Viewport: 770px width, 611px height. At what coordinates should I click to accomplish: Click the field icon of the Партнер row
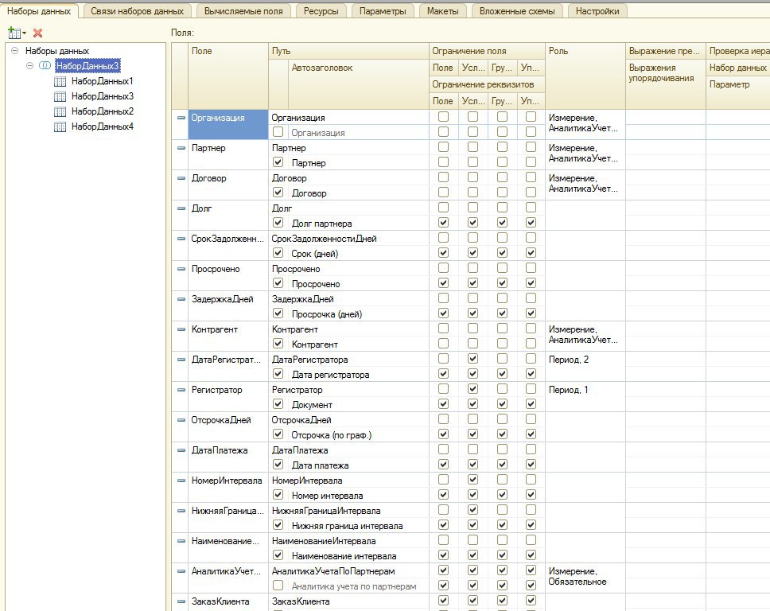(181, 148)
